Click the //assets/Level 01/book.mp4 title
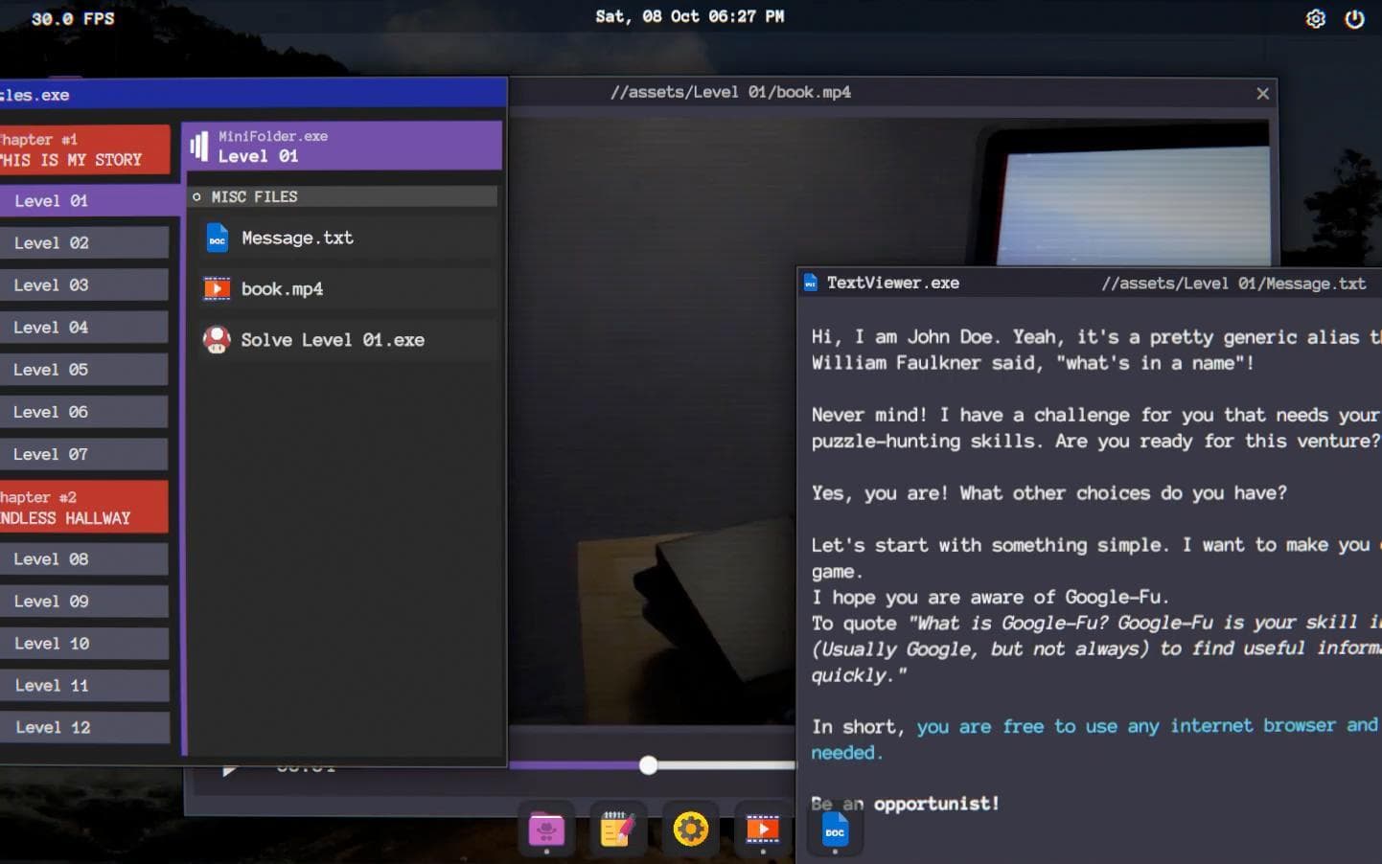 (x=730, y=92)
